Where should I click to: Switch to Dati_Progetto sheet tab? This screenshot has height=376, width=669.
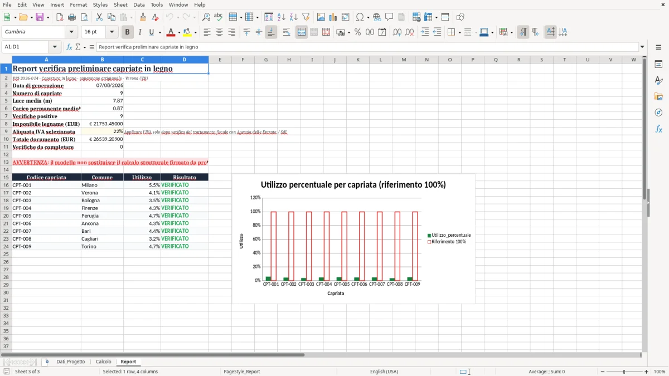pyautogui.click(x=71, y=362)
